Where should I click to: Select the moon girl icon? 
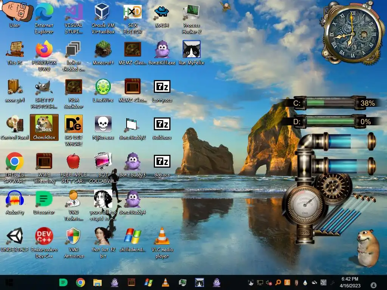(15, 91)
